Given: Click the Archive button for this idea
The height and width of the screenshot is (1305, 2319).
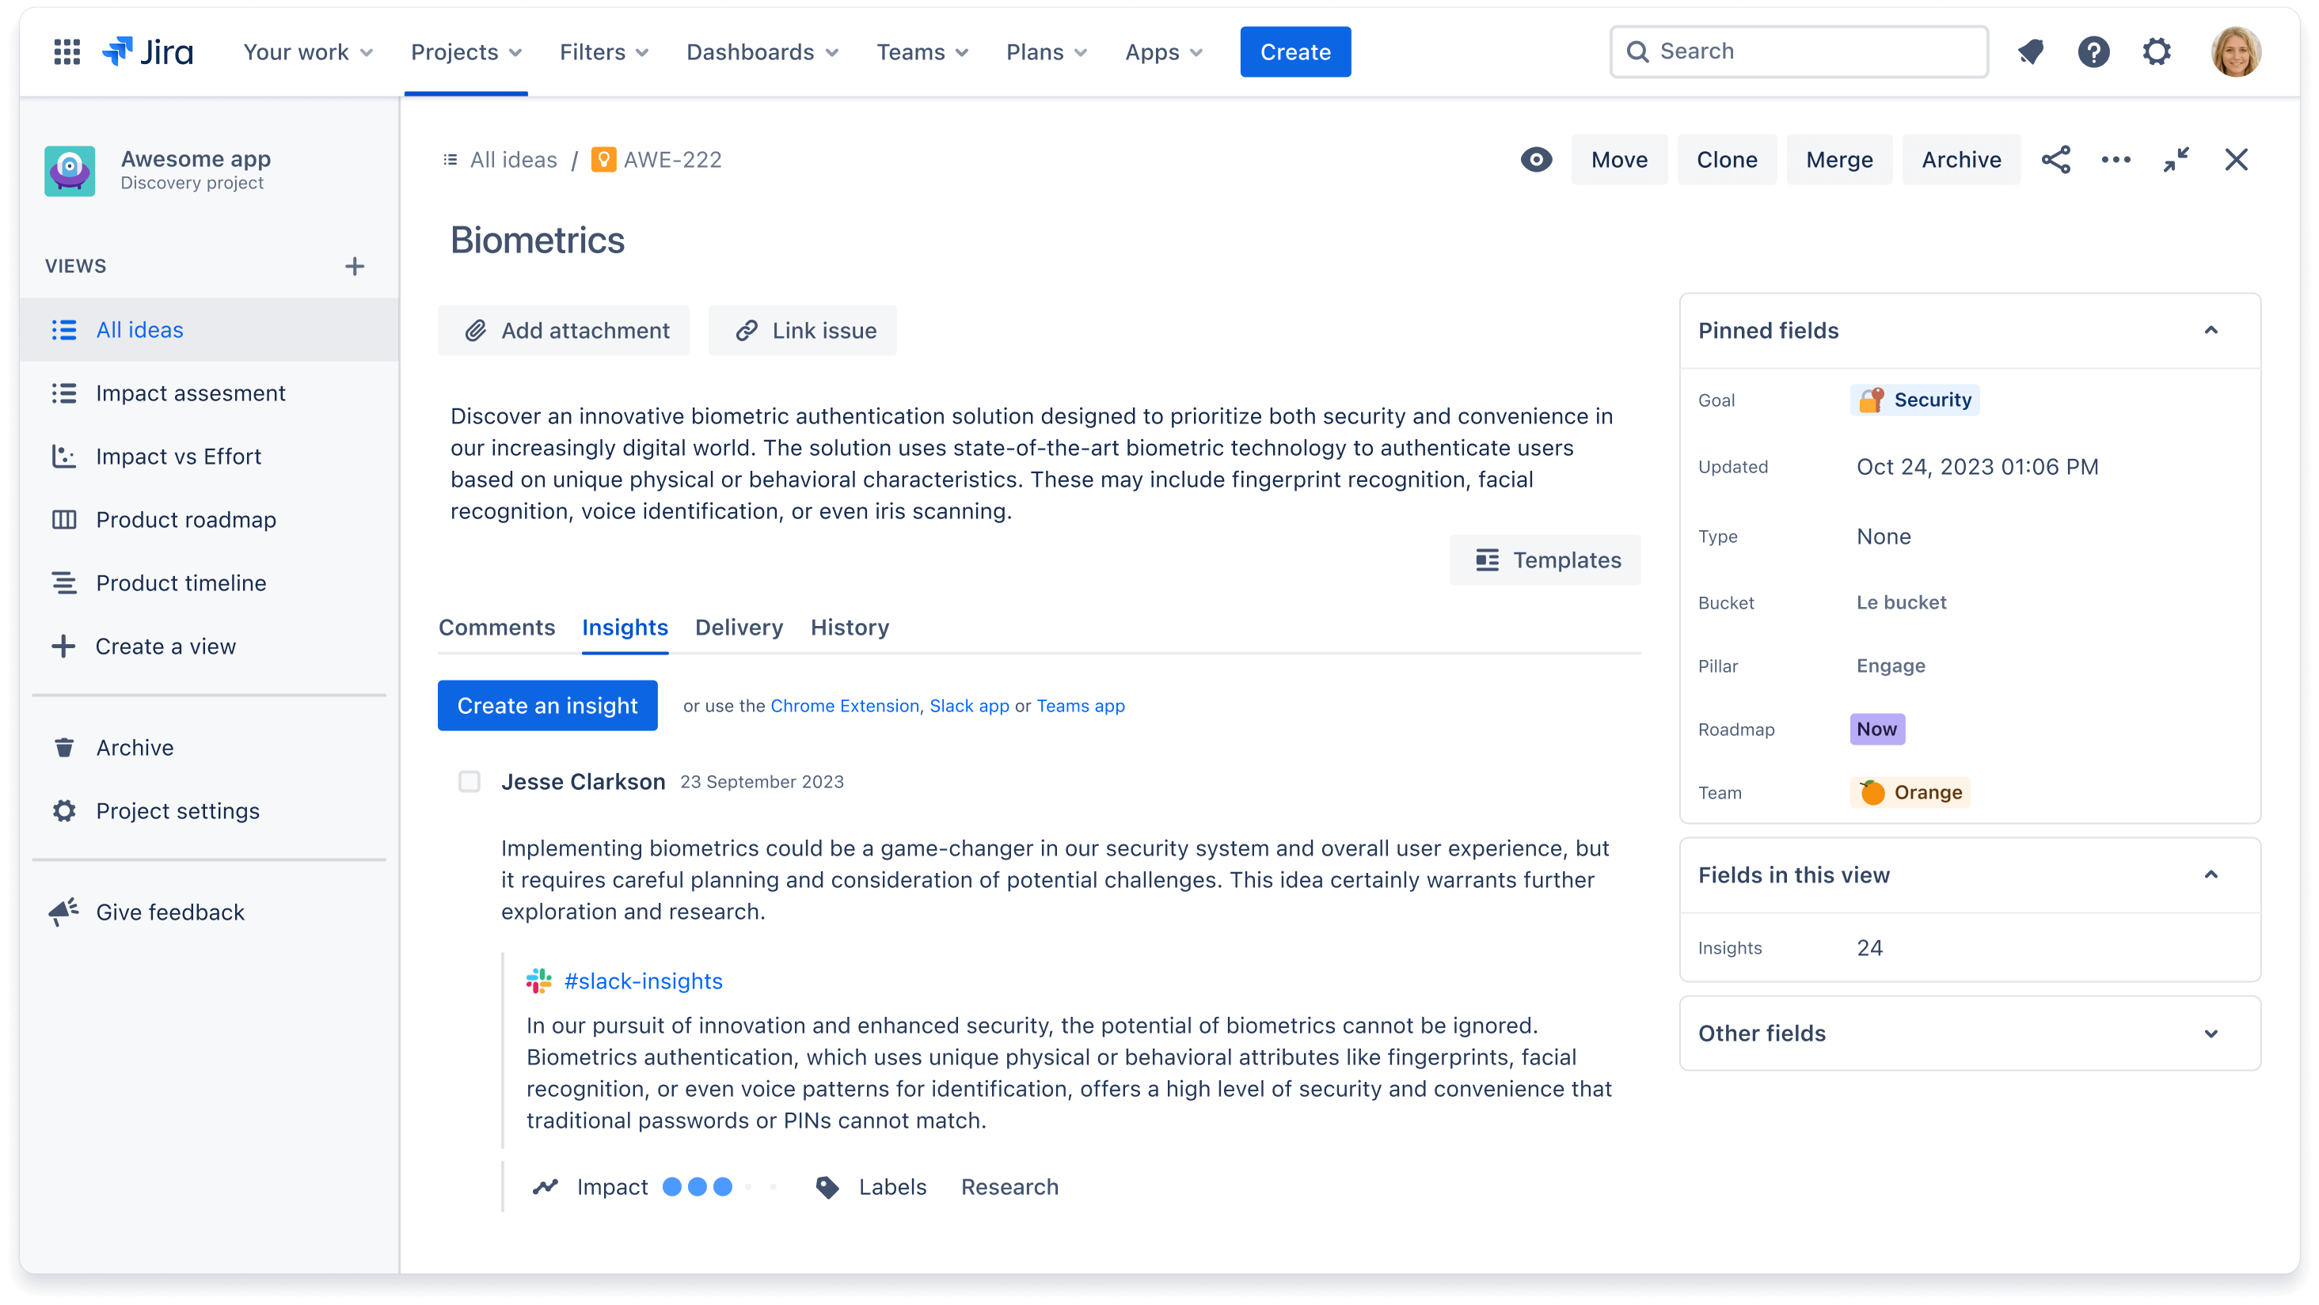Looking at the screenshot, I should coord(1959,159).
